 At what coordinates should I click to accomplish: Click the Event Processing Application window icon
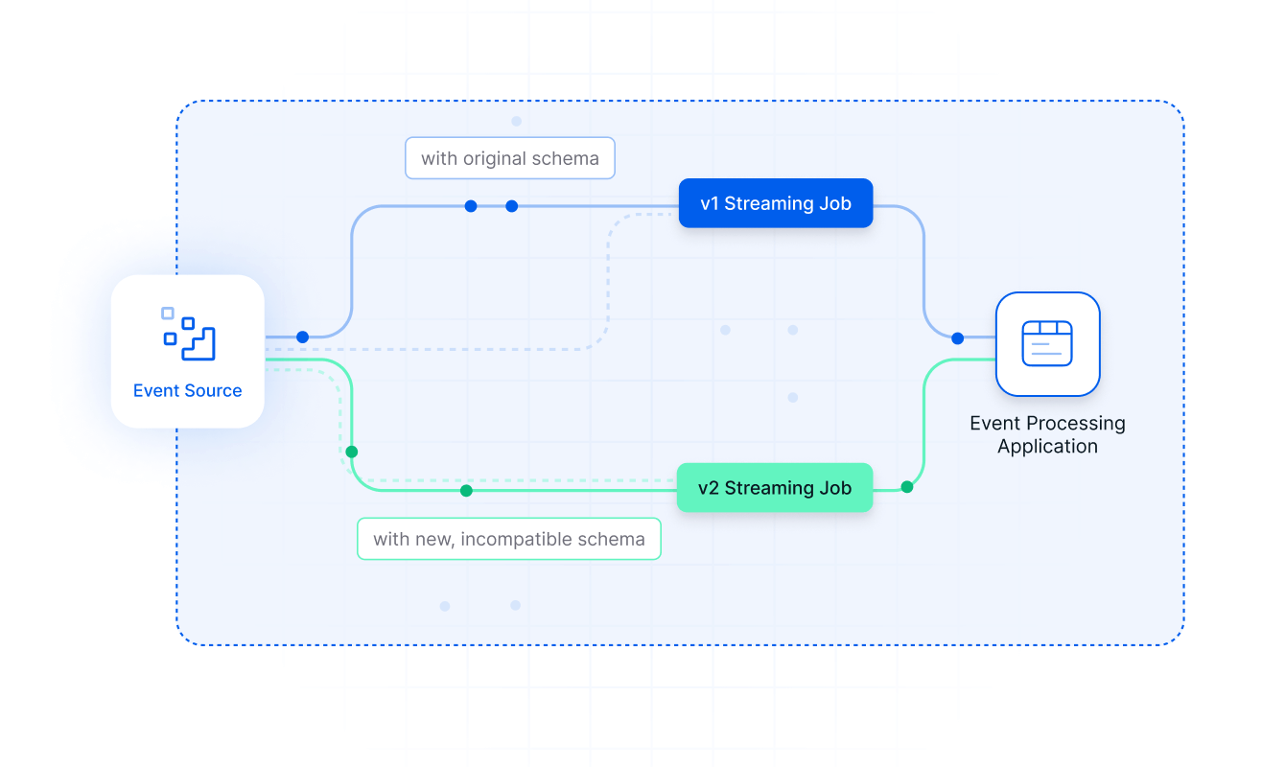coord(1047,344)
